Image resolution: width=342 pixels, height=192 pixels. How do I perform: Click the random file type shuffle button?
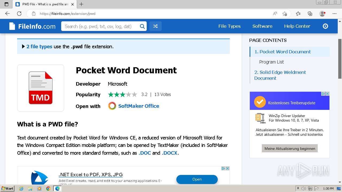pyautogui.click(x=155, y=26)
